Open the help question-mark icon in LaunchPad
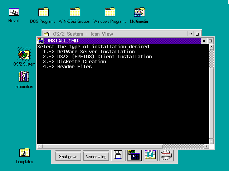Image resolution: width=229 pixels, height=171 pixels. coord(150,155)
